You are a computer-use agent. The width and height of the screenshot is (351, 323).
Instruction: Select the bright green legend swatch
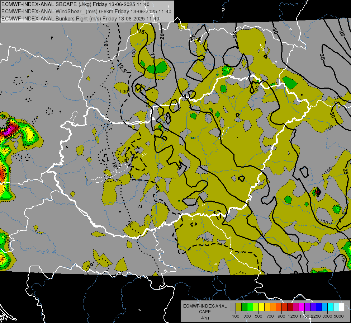(x=250, y=307)
